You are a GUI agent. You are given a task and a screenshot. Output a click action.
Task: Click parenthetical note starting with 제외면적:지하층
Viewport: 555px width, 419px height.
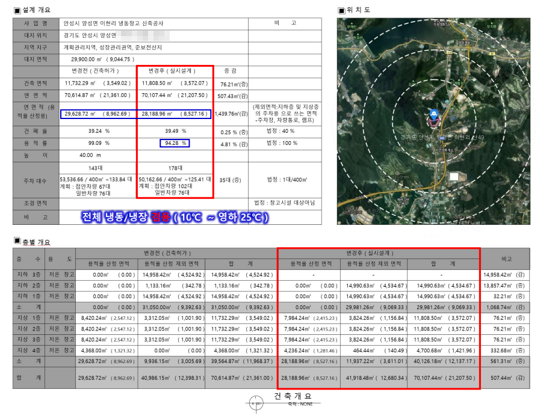coord(285,114)
